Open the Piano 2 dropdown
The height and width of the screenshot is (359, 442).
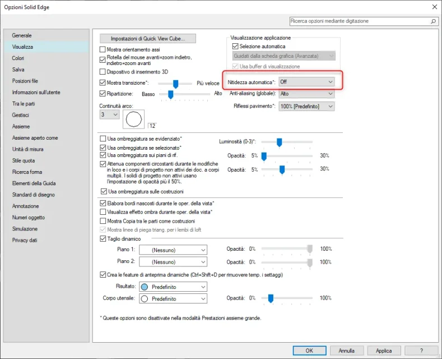173,262
